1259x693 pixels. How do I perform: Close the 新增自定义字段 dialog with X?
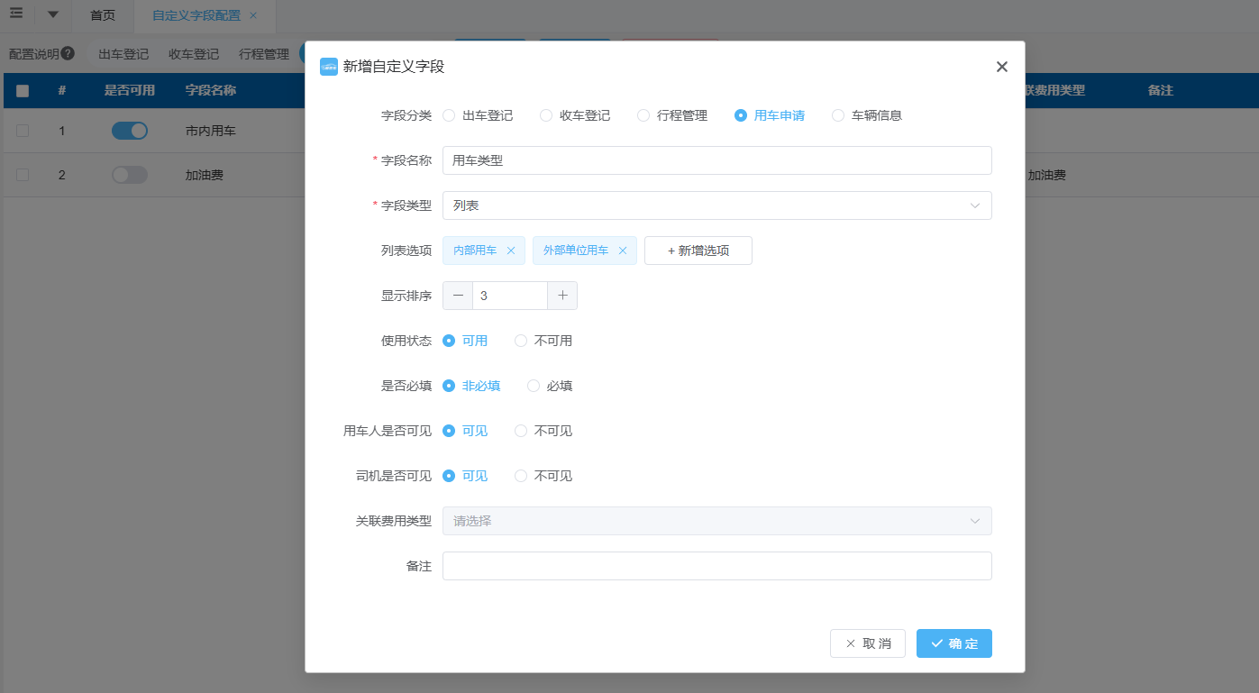point(1001,67)
